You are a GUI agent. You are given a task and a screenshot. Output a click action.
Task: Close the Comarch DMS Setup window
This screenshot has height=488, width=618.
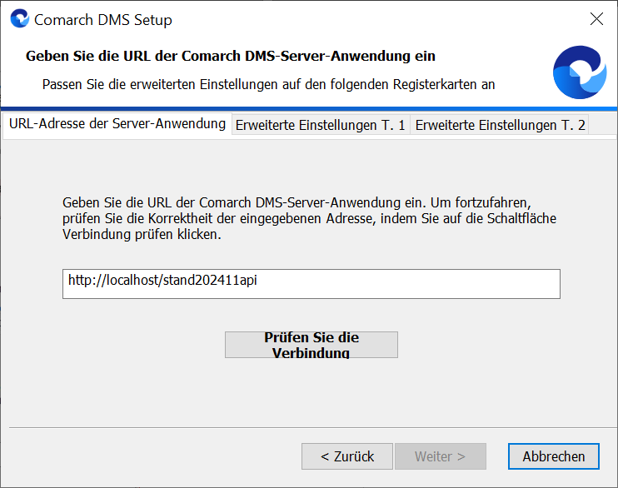(596, 18)
